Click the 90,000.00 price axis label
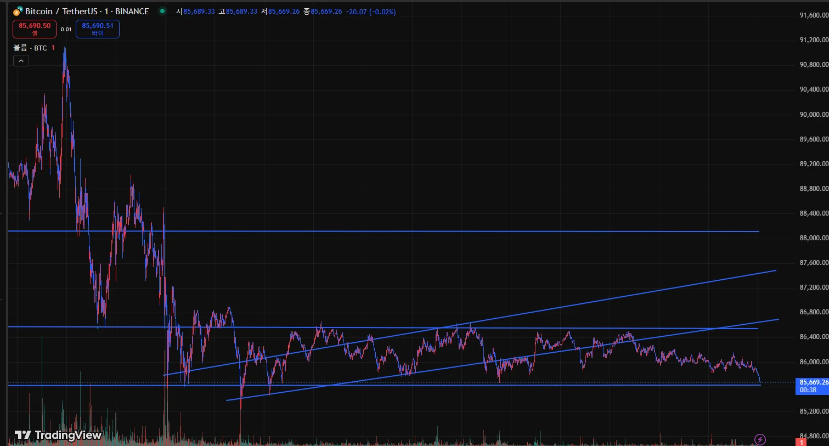 (x=814, y=115)
